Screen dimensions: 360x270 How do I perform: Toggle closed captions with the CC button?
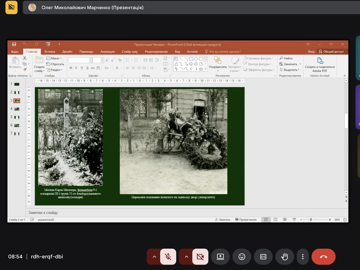click(263, 257)
